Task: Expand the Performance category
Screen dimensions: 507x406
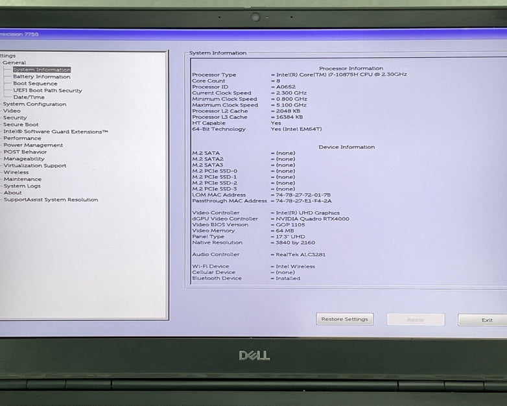Action: coord(22,138)
